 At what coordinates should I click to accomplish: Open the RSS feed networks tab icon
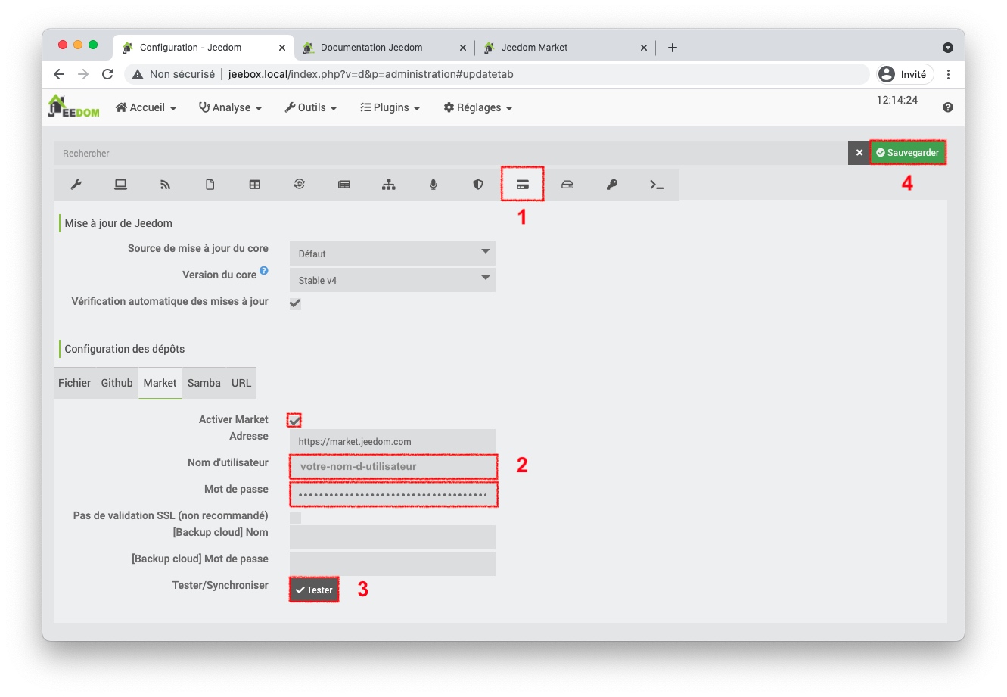(x=165, y=185)
